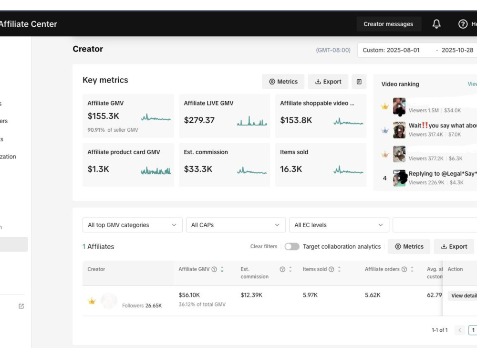Open the top-ranked video, 1.5M viewers
477x358 pixels.
coord(399,106)
